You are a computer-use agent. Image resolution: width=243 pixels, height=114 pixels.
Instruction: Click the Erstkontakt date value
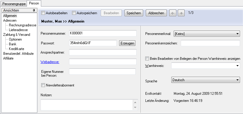(198, 94)
